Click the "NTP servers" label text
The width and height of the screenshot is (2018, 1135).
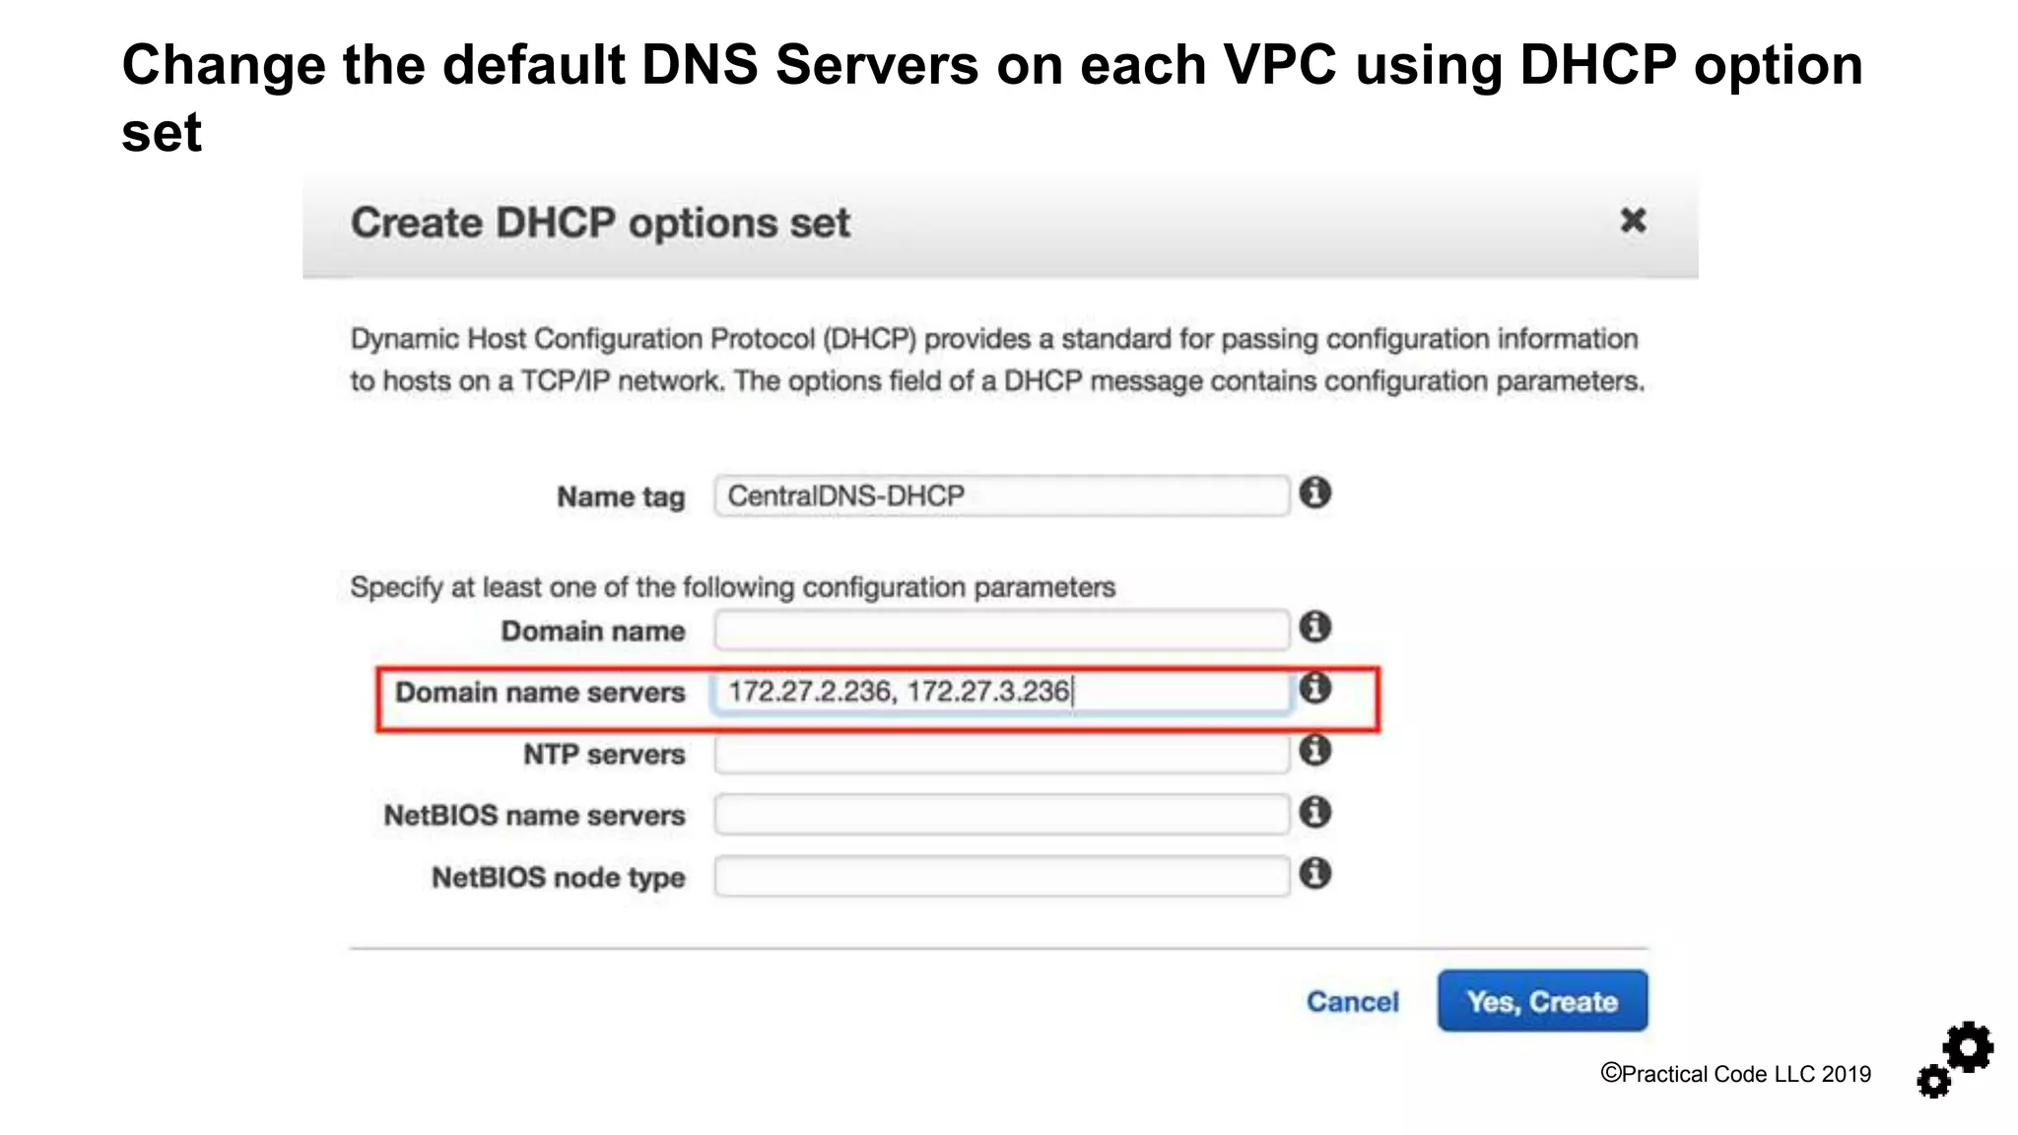point(604,755)
